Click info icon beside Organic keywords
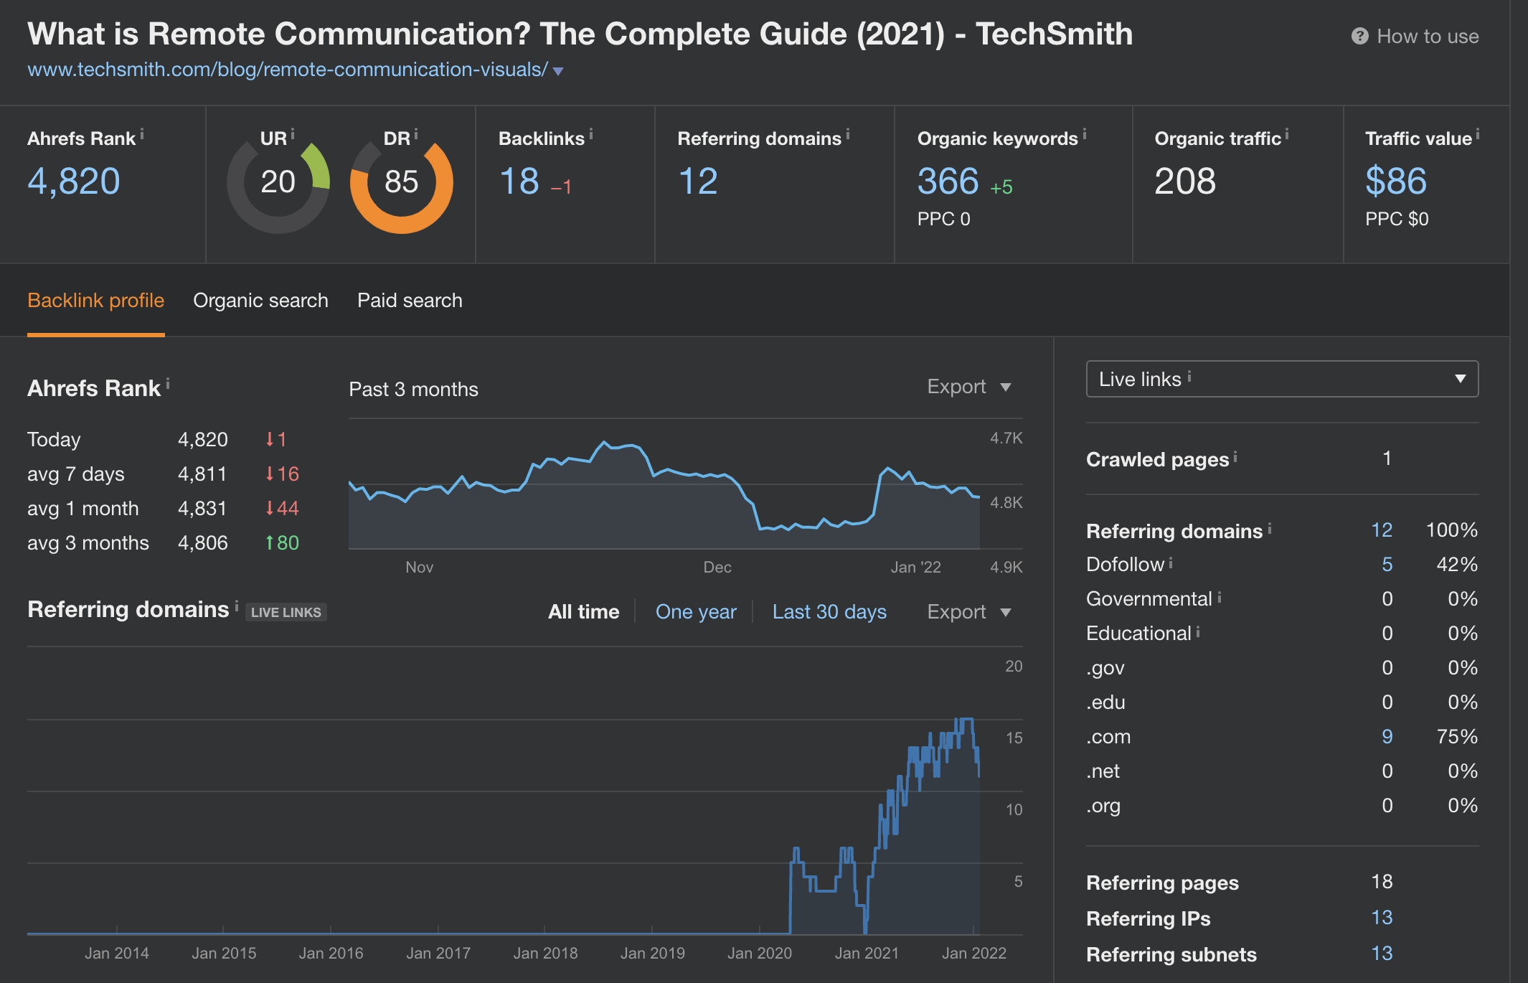 1085,134
